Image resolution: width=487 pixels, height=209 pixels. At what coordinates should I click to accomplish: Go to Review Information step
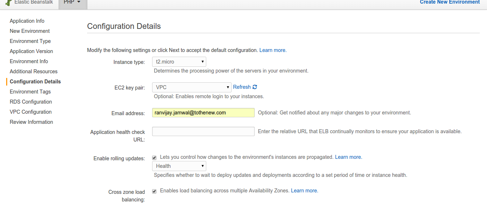[x=31, y=122]
